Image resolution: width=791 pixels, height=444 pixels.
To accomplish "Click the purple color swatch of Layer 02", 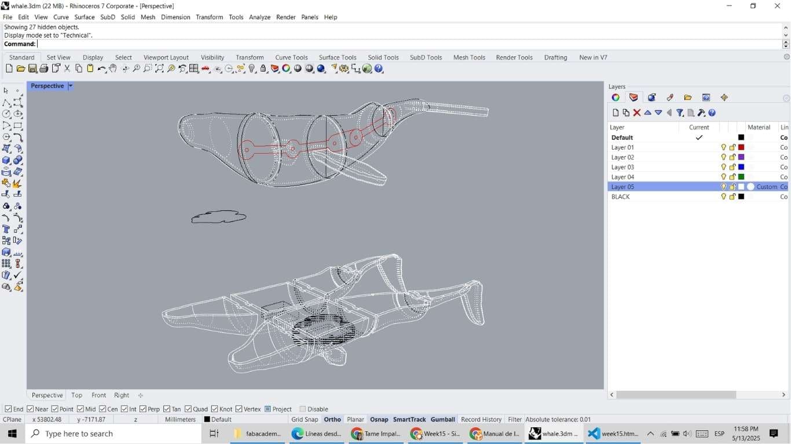I will click(741, 157).
